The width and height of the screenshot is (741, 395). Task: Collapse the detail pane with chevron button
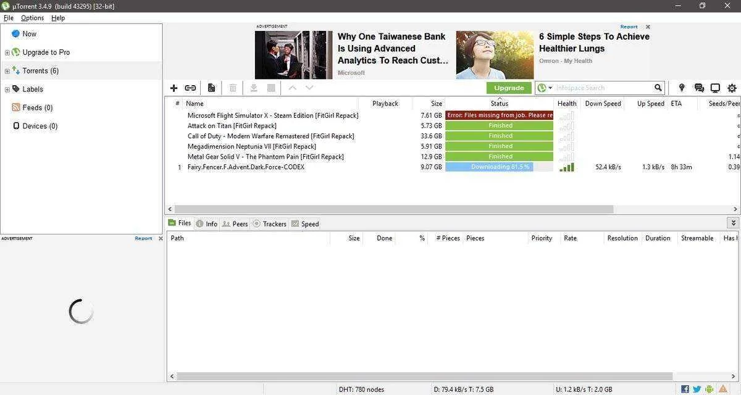734,223
